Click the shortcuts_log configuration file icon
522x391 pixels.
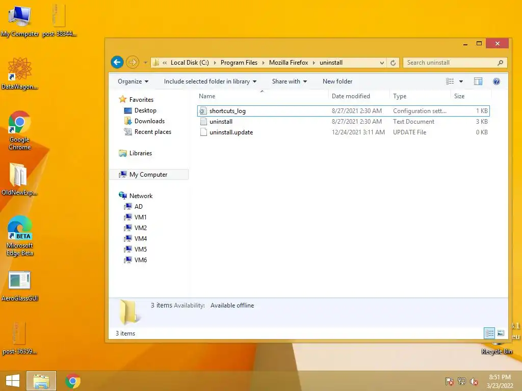click(x=203, y=110)
